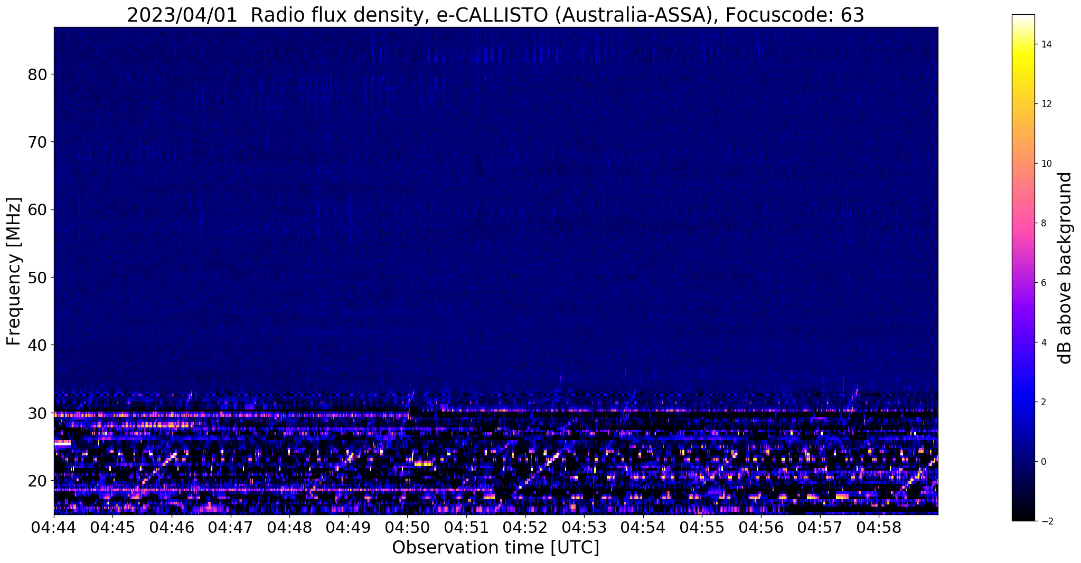Viewport: 1081px width, 563px height.
Task: Click the 20 MHz frequency tick label
Action: [x=37, y=481]
